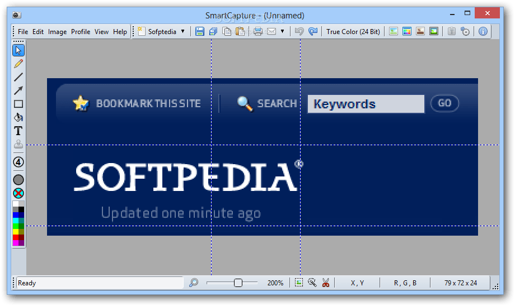Select the pencil drawing tool

(x=18, y=64)
